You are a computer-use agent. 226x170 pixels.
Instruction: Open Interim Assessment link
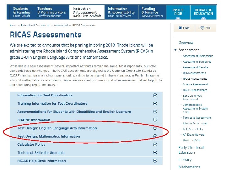coord(195,123)
